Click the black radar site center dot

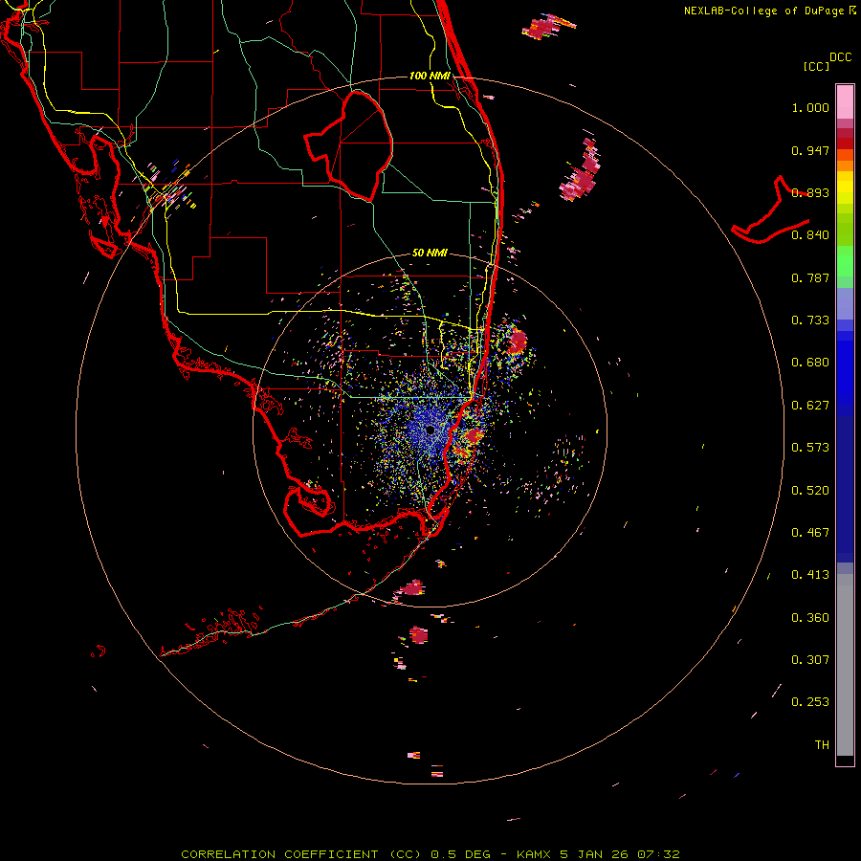tap(430, 430)
